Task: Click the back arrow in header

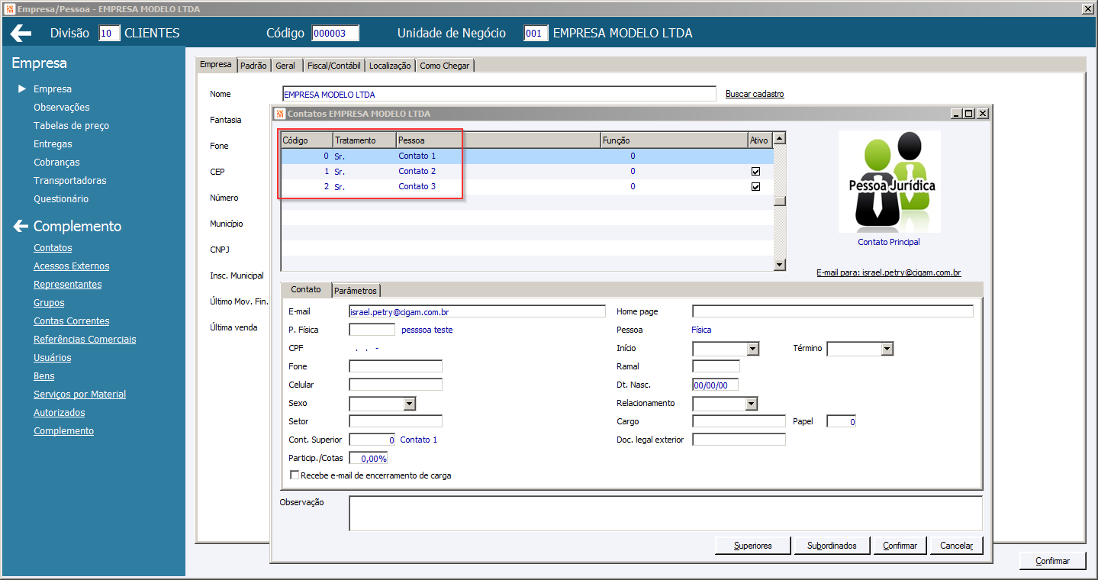Action: coord(21,33)
